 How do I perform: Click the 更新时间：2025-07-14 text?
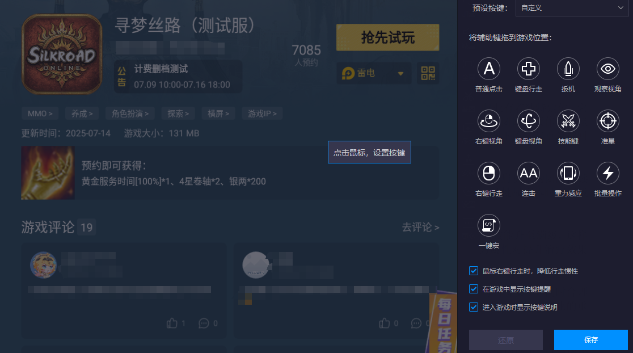66,133
